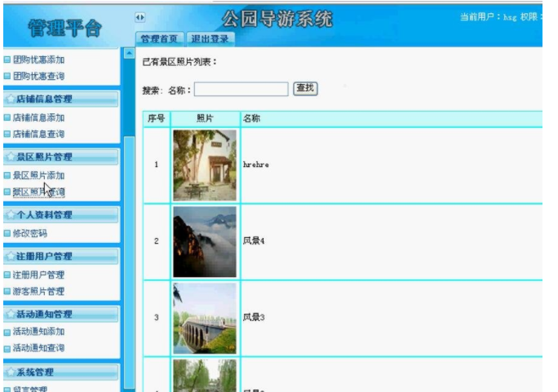This screenshot has height=392, width=558.
Task: Open 活动通知添加 menu item
Action: pos(38,332)
